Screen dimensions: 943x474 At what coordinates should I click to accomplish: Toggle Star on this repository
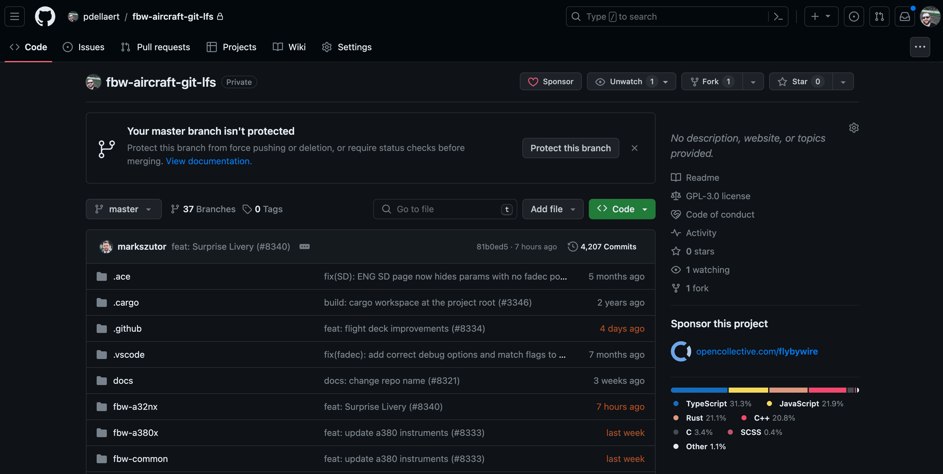[x=800, y=82]
